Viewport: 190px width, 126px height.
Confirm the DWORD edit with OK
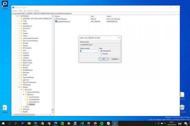coord(103,59)
